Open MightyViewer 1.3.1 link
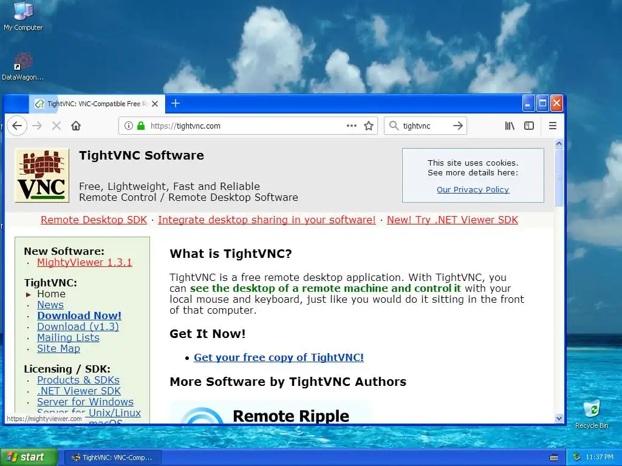The height and width of the screenshot is (466, 622). tap(84, 262)
